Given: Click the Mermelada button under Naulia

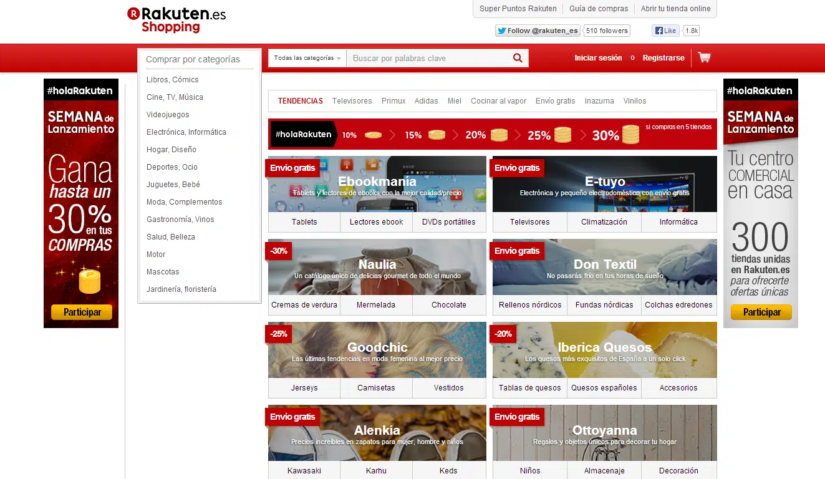Looking at the screenshot, I should pyautogui.click(x=377, y=305).
